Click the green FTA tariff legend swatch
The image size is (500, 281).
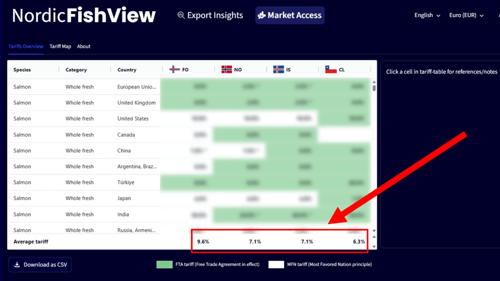165,264
